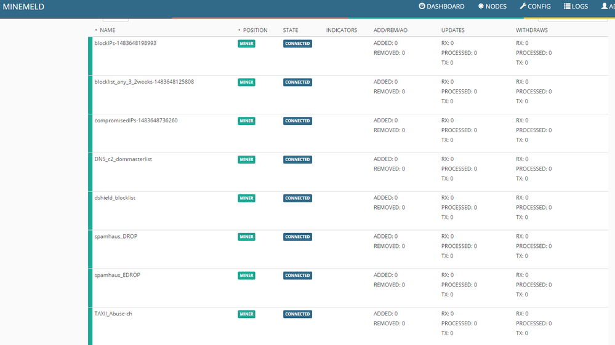615x345 pixels.
Task: Open node spamhaus_DROP
Action: pos(116,237)
